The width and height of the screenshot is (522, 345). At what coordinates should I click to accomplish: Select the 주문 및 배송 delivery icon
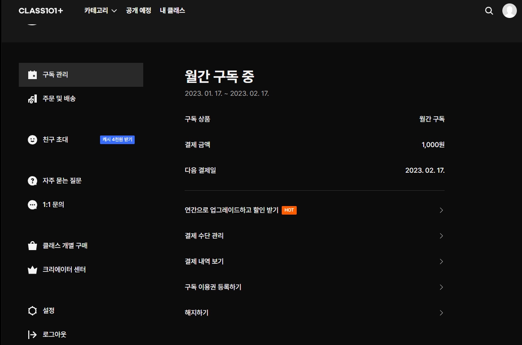click(x=32, y=99)
